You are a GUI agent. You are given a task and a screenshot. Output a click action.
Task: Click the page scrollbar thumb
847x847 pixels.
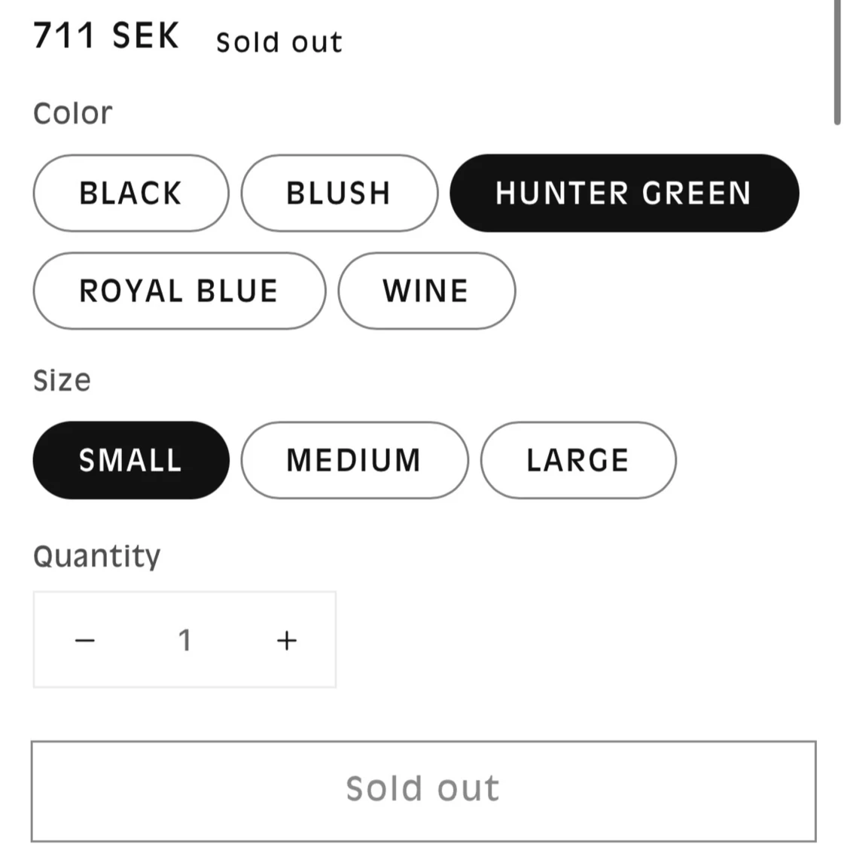click(x=836, y=60)
